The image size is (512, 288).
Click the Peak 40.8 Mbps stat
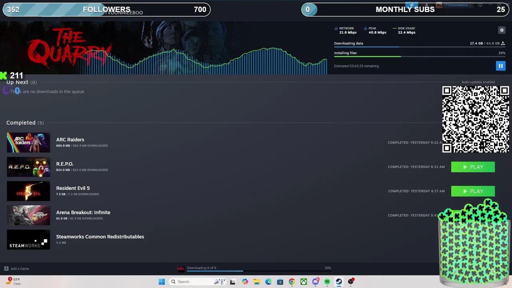coord(375,30)
